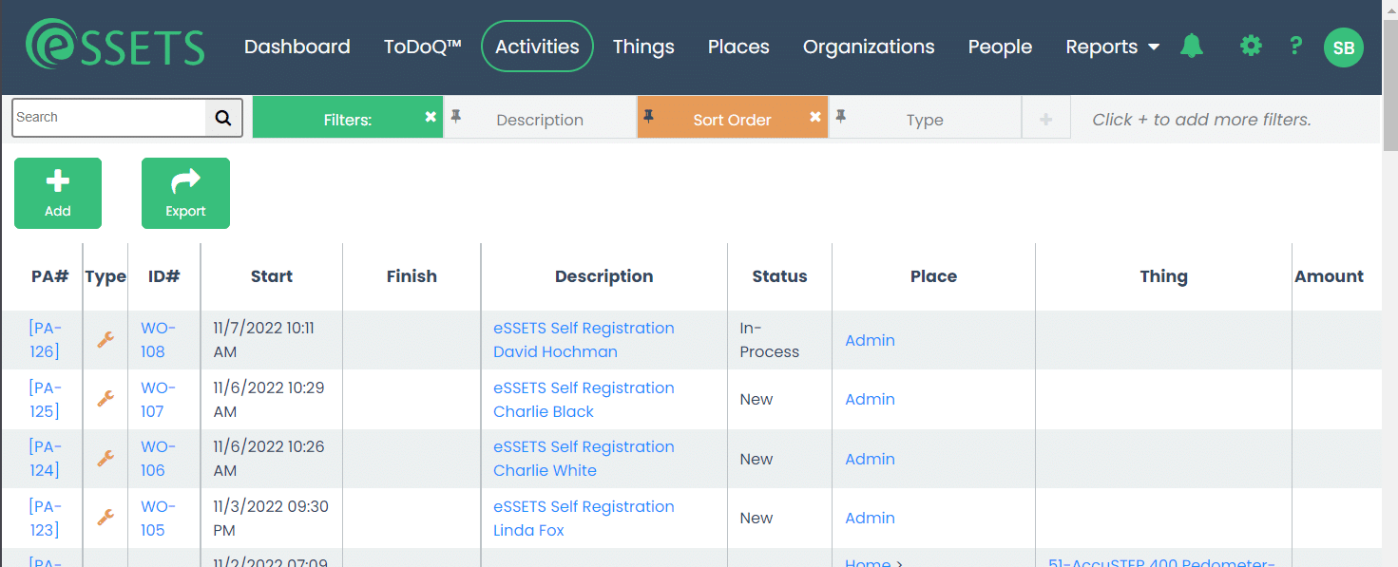Screen dimensions: 1398x567
Task: Sort by the Status column header
Action: click(779, 276)
